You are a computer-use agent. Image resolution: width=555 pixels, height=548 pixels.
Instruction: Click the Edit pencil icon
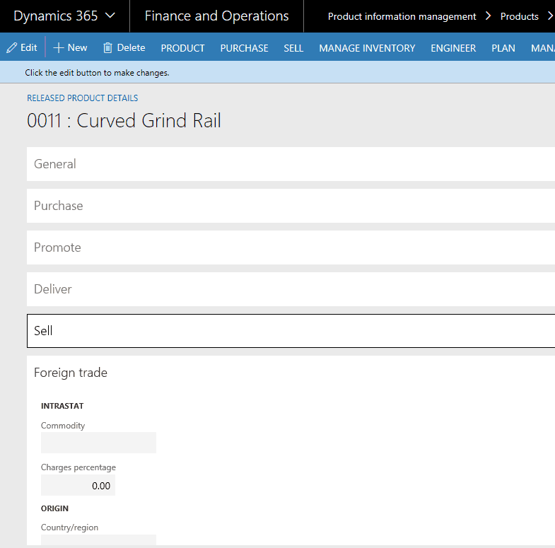12,47
